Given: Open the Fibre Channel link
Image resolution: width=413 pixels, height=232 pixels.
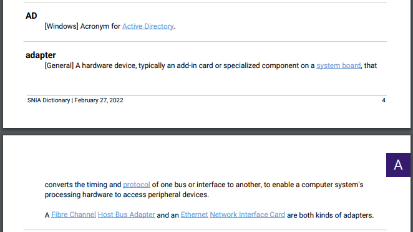Looking at the screenshot, I should [x=74, y=215].
